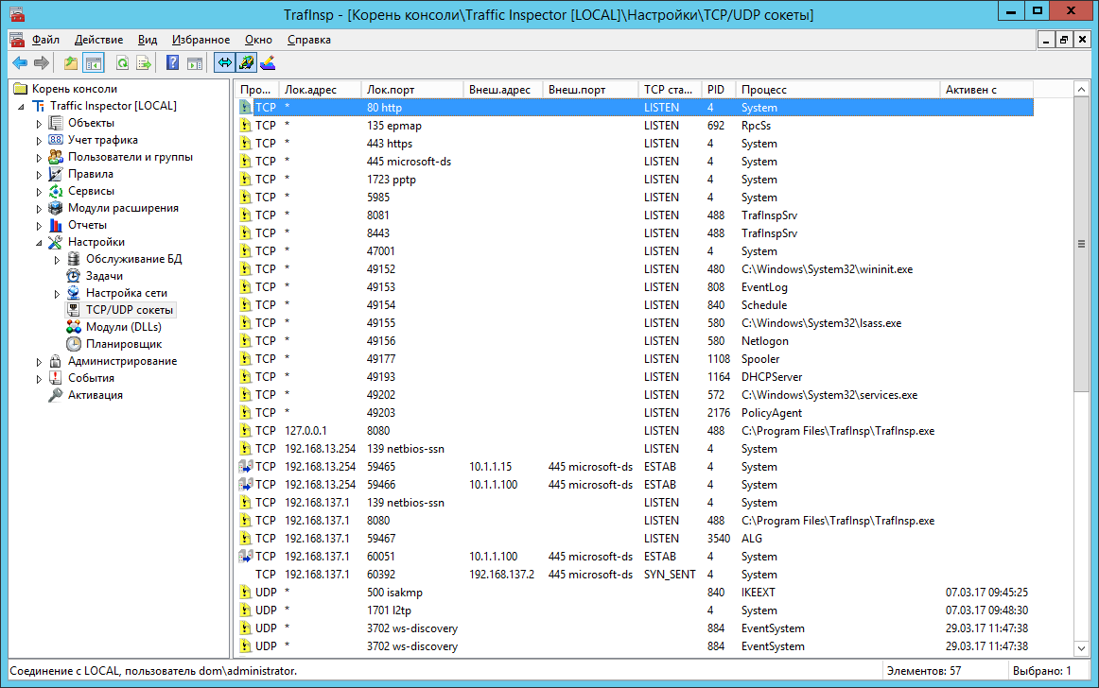
Task: Open the Действие menu
Action: click(98, 40)
